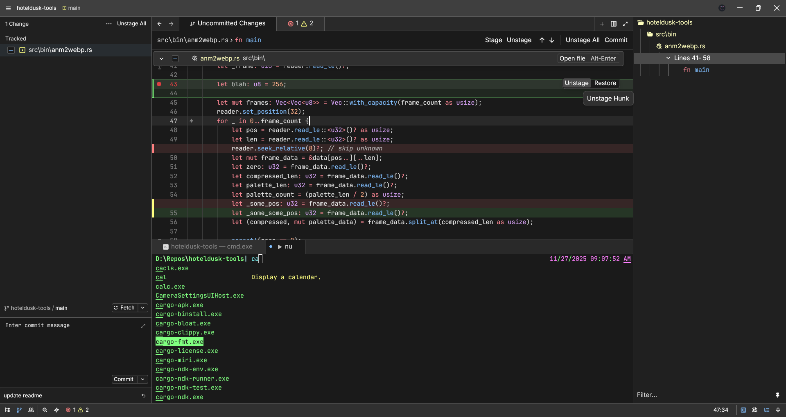Open the diagnostics tab with errors
This screenshot has height=417, width=786.
[x=300, y=24]
